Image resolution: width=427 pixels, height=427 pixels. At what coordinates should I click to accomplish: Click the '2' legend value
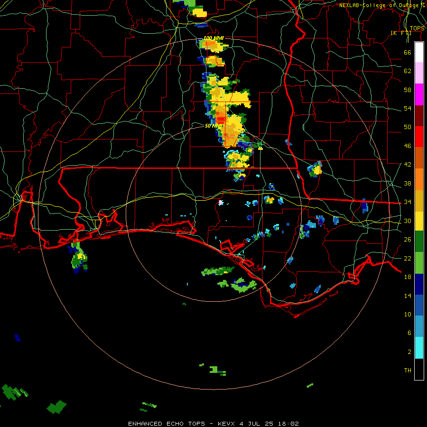click(409, 352)
